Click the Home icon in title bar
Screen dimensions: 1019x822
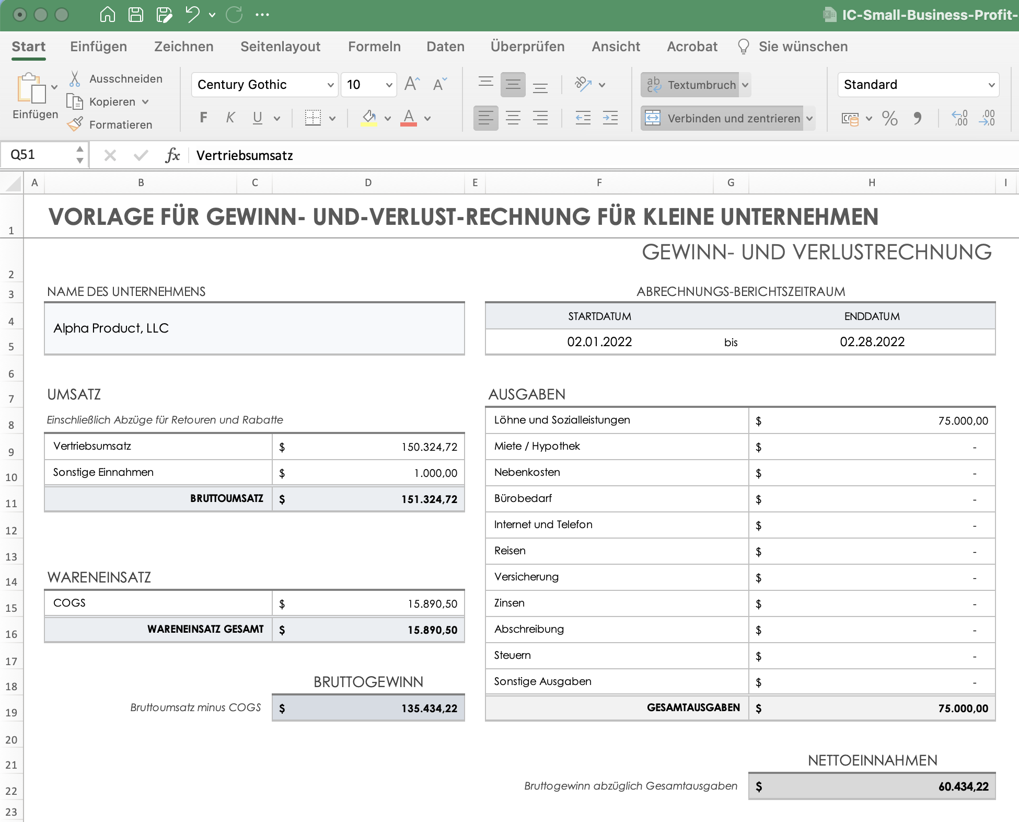coord(107,15)
